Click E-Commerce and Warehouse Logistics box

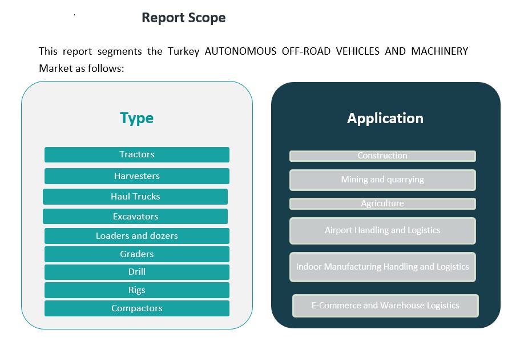coord(385,306)
